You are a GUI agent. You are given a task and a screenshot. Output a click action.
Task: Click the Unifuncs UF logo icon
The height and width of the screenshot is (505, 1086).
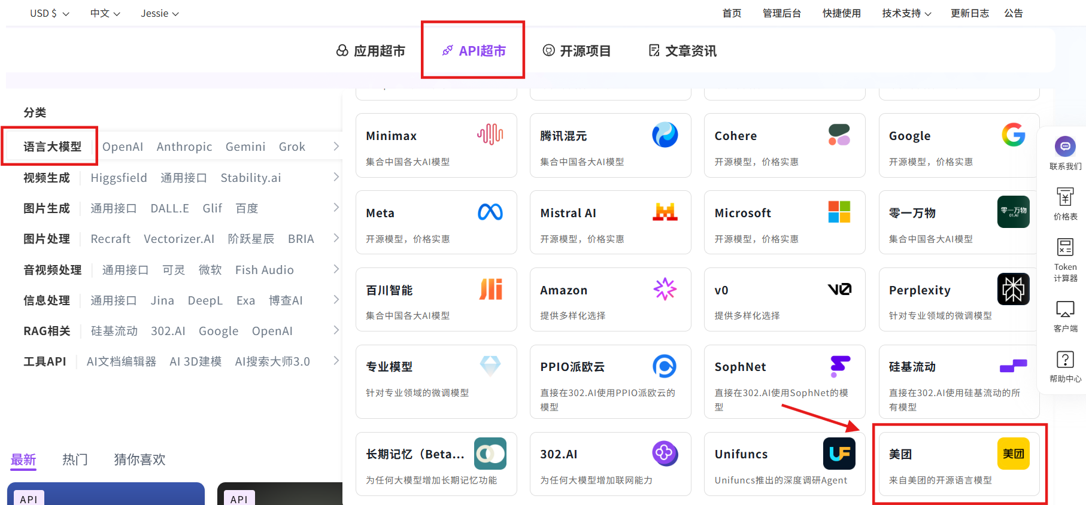839,454
